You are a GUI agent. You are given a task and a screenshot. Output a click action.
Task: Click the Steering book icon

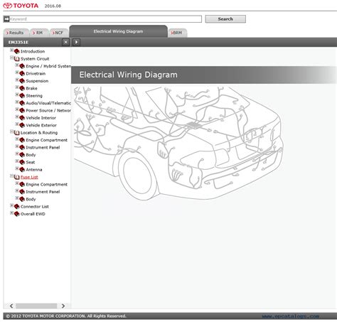(22, 95)
